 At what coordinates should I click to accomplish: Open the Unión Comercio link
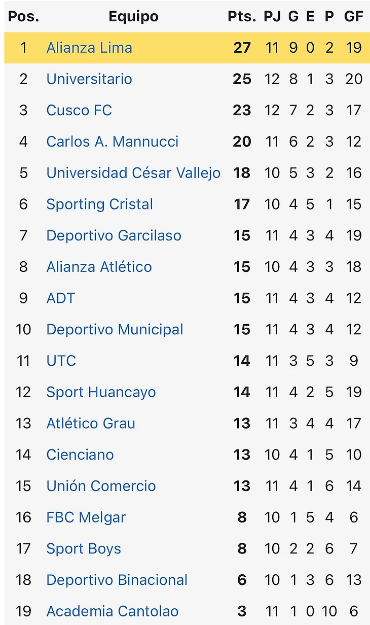click(101, 486)
